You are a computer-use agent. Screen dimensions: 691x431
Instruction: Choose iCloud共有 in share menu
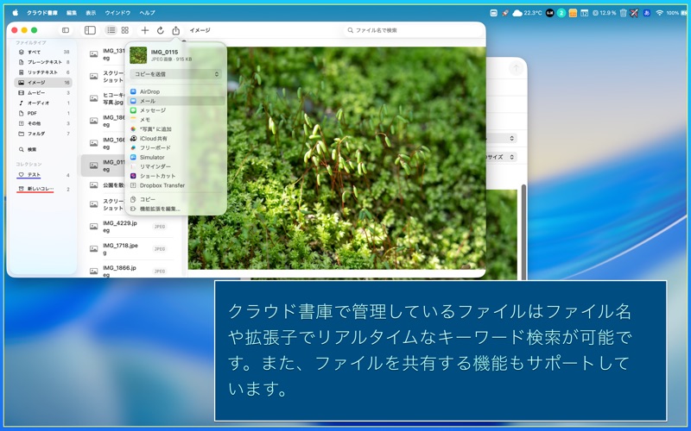pyautogui.click(x=176, y=139)
